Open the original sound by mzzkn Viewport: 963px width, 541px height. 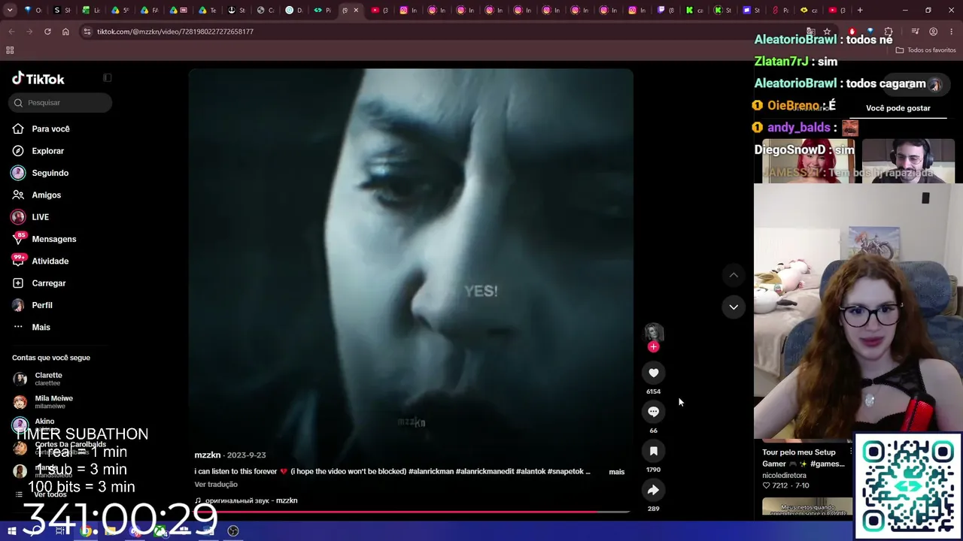pos(246,500)
